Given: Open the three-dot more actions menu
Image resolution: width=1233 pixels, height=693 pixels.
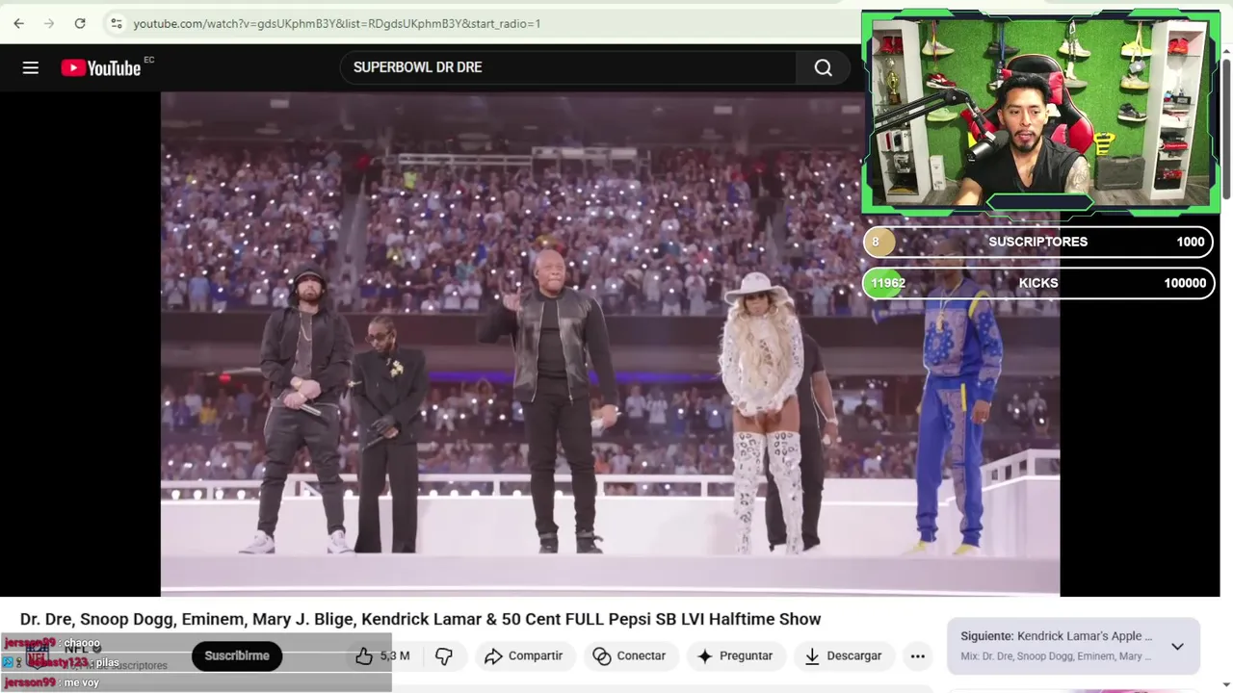Looking at the screenshot, I should [918, 655].
